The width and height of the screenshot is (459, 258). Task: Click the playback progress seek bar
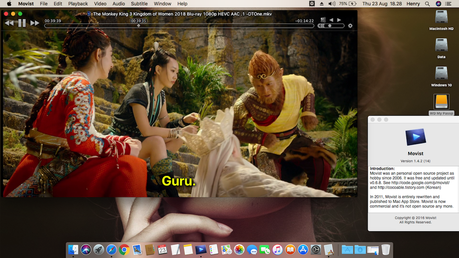pos(179,26)
